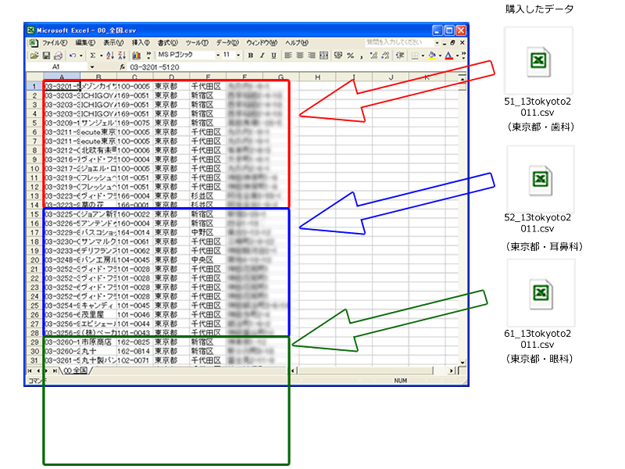Toggle Bold formatting
The width and height of the screenshot is (625, 469).
(251, 55)
